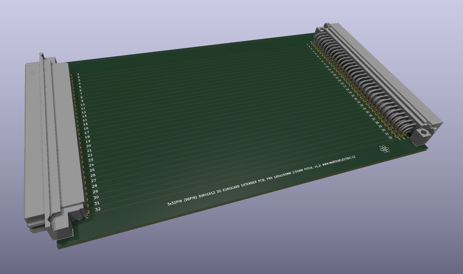Click row letter C by right connector
Screen dimensions: 463x274
tap(399, 139)
